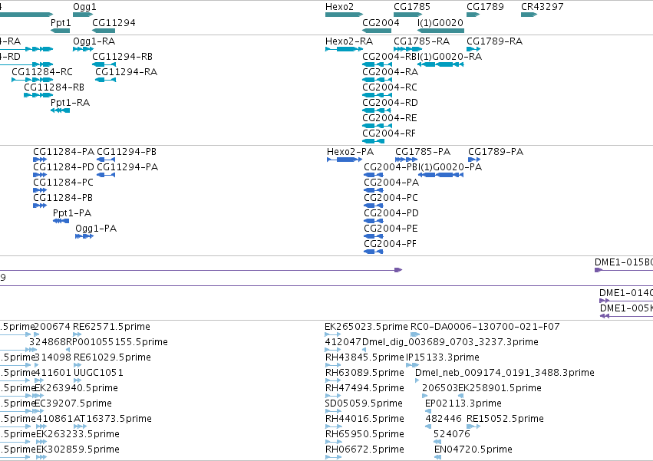The height and width of the screenshot is (461, 653).
Task: Select EST RH63089.5prime
Action: click(333, 380)
